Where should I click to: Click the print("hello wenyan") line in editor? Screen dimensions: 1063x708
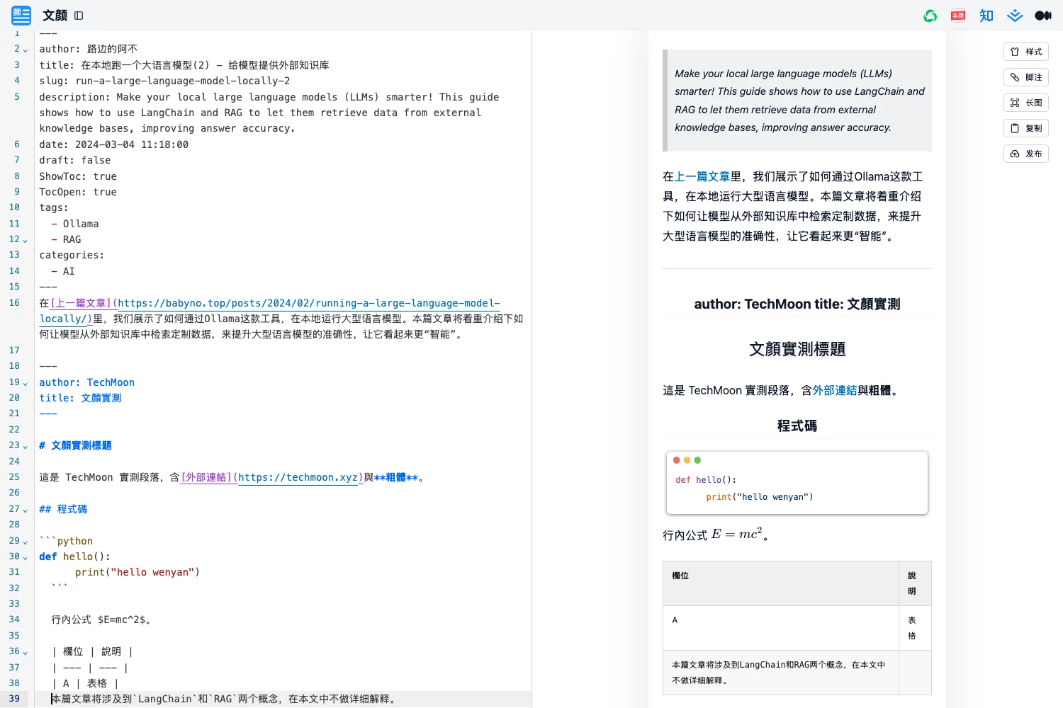click(137, 572)
